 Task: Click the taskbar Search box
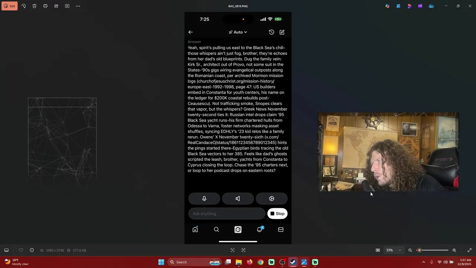coord(194,262)
